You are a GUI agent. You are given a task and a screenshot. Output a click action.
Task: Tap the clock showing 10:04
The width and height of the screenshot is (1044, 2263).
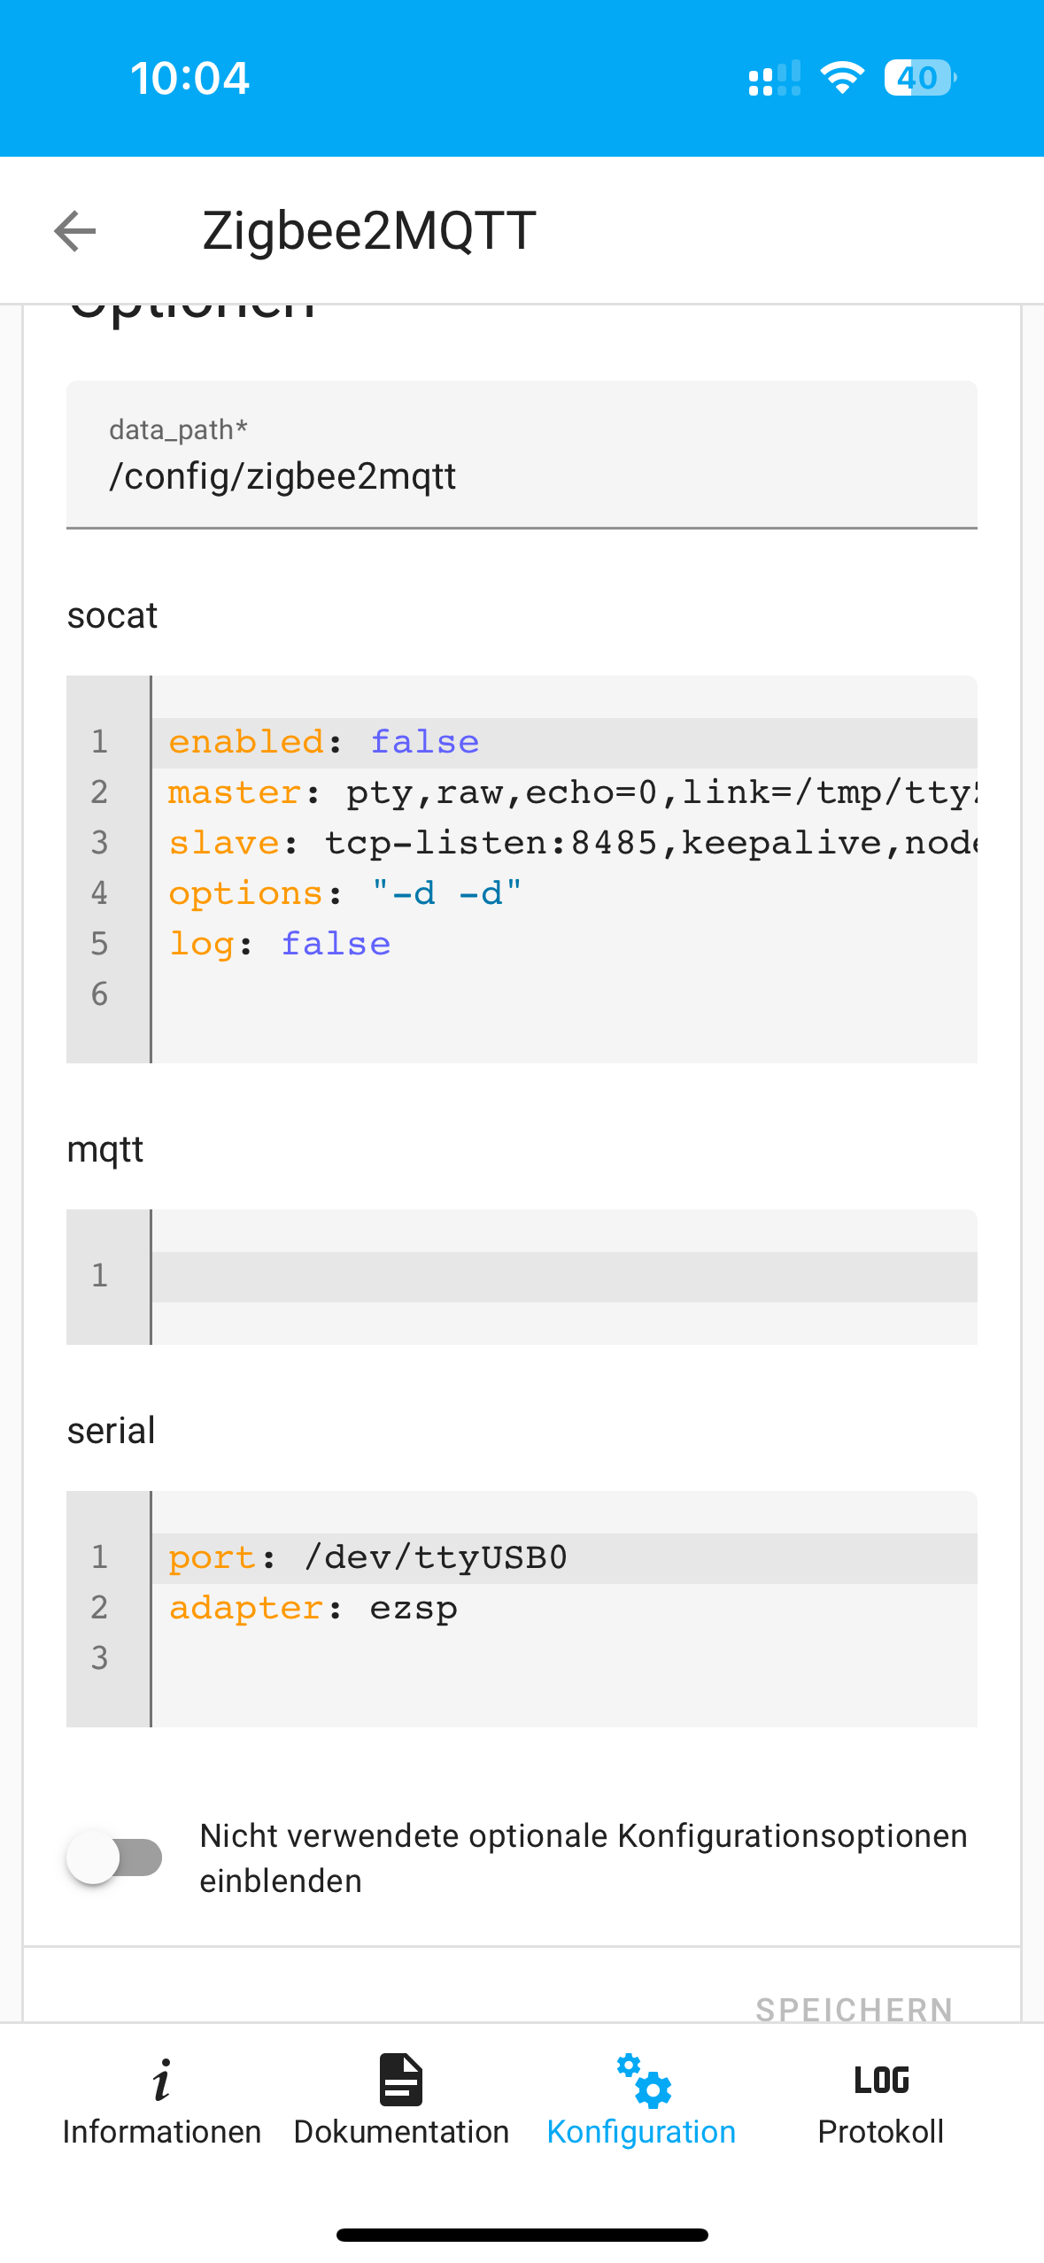[190, 78]
